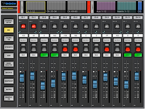Click the 0 dB arrow marker on Ch 3 fader
The width and height of the screenshot is (145, 109).
click(x=41, y=72)
